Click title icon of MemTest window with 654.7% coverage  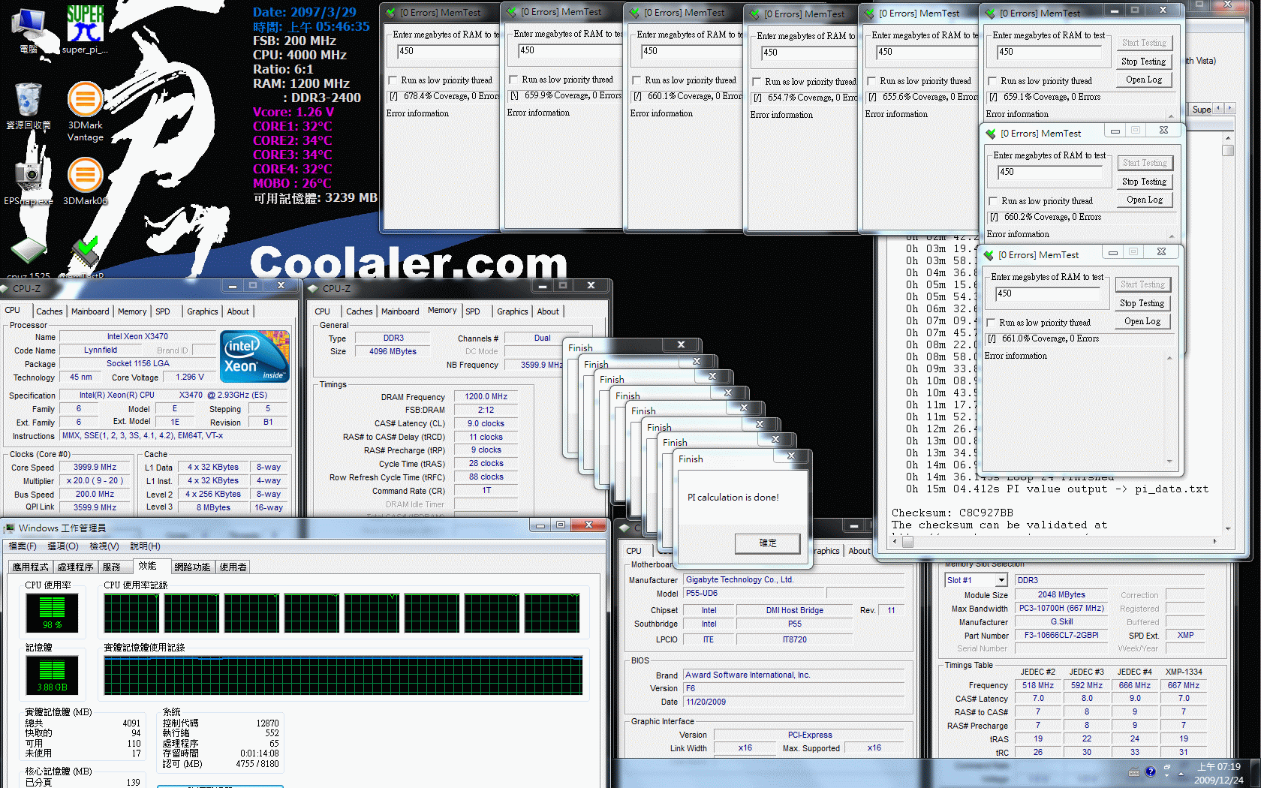coord(754,14)
